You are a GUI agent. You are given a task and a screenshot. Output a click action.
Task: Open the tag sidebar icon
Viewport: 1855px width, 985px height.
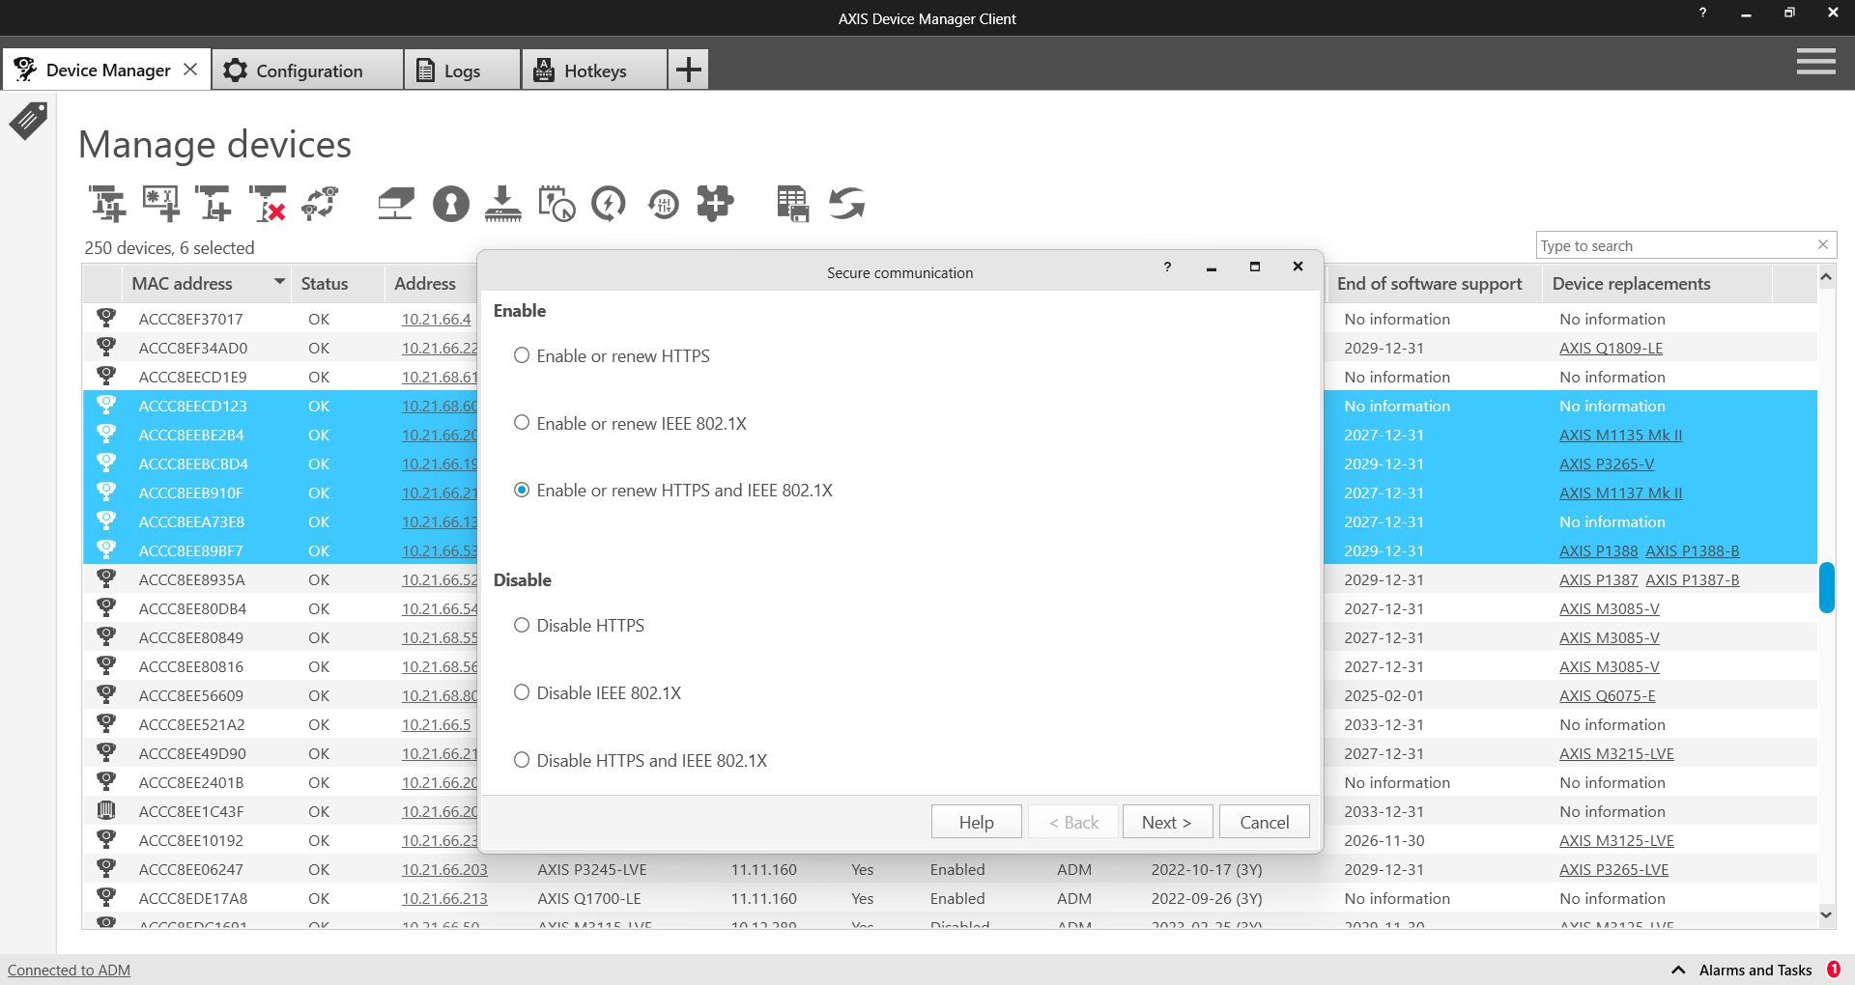(28, 121)
